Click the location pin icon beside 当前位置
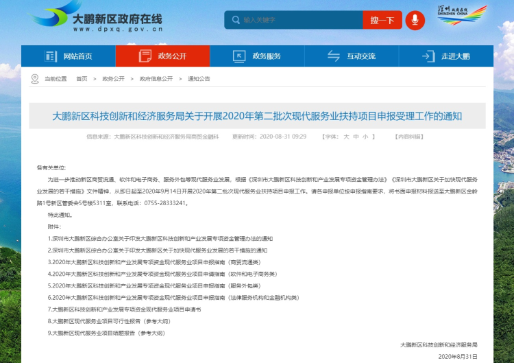514x363 pixels. point(35,79)
